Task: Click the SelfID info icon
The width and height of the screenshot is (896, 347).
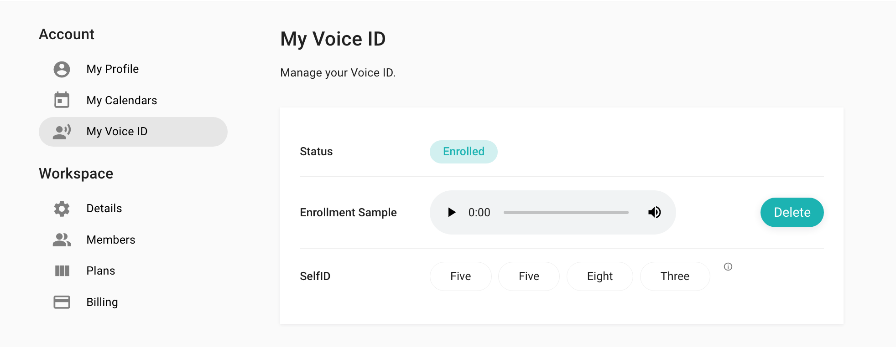Action: coord(728,267)
